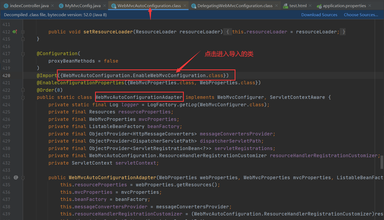Click the logger field name
The height and width of the screenshot is (220, 384).
(130, 105)
